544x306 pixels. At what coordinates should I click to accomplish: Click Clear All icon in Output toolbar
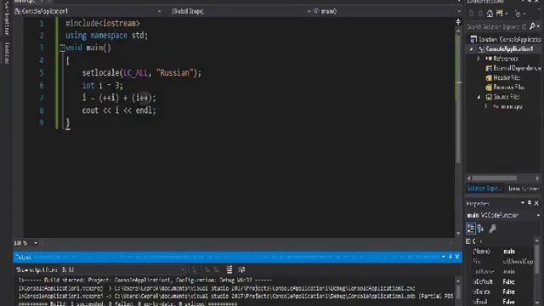229,269
